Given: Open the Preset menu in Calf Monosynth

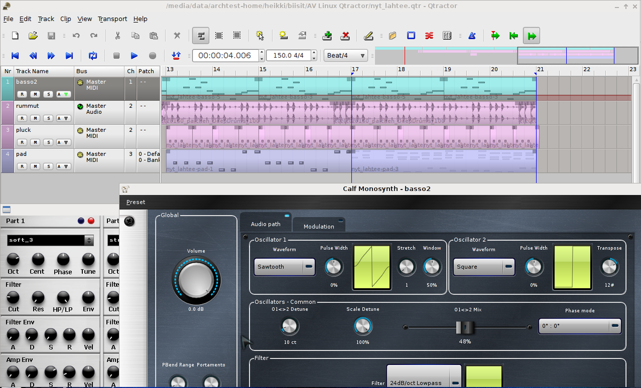Looking at the screenshot, I should click(136, 202).
